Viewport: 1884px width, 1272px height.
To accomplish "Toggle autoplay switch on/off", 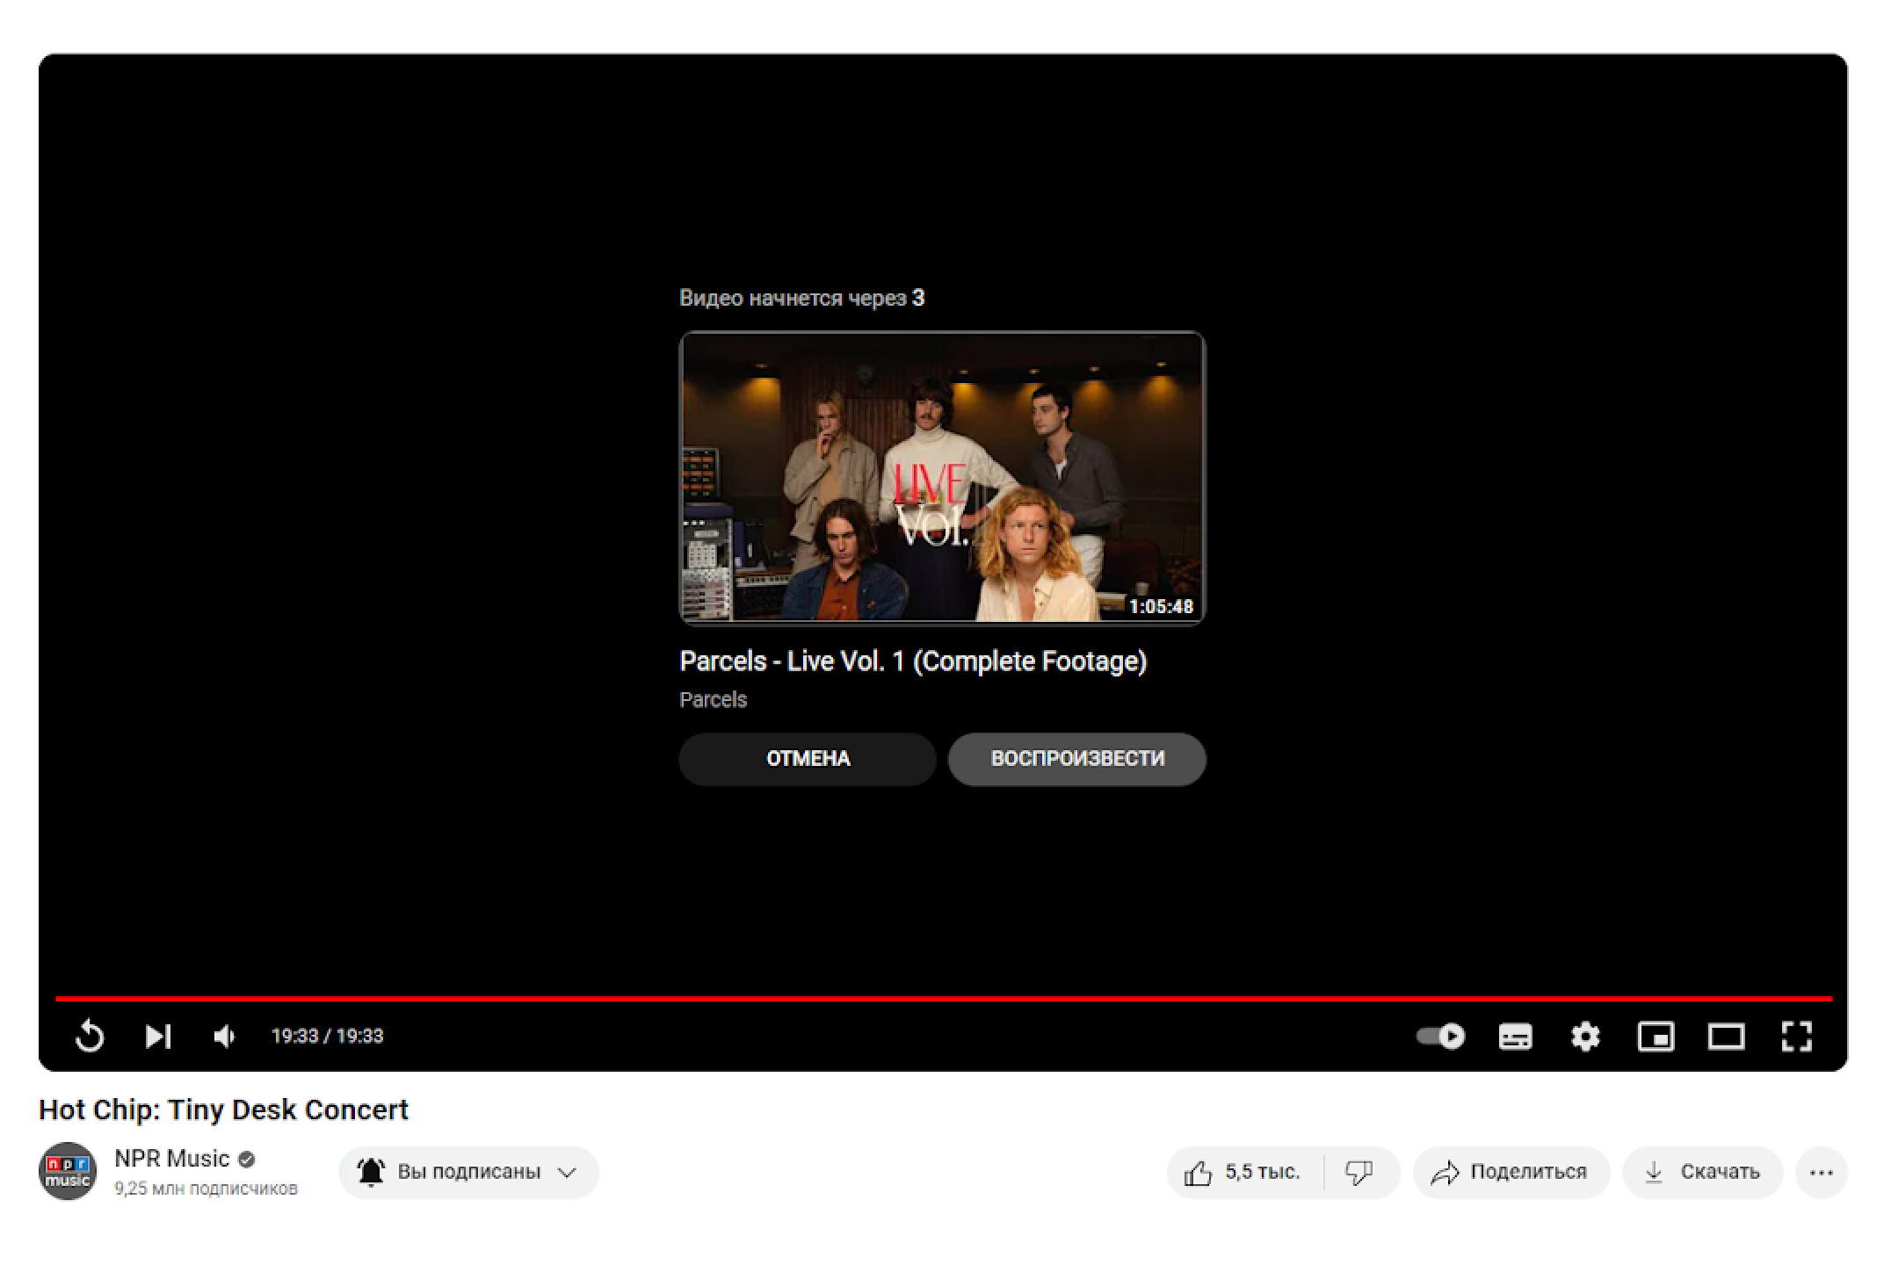I will click(x=1437, y=1035).
